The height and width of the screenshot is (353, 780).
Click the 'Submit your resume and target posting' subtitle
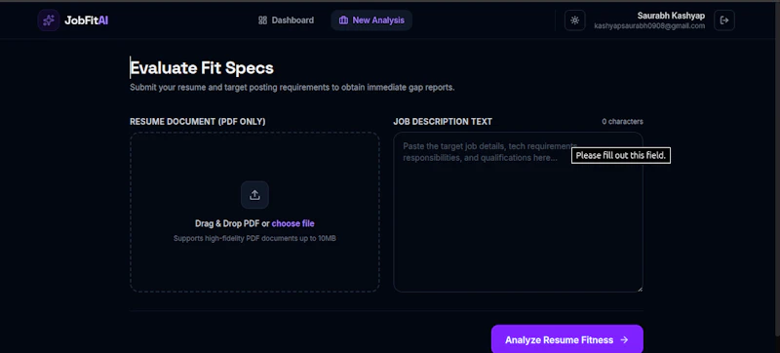[x=292, y=88]
